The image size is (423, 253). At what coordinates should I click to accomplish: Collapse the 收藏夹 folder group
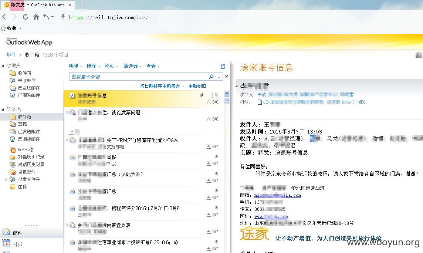point(3,65)
